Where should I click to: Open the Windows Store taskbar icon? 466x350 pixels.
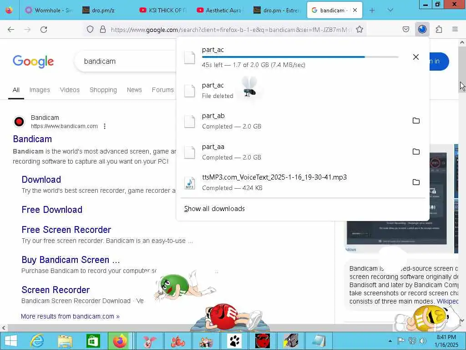point(93,341)
